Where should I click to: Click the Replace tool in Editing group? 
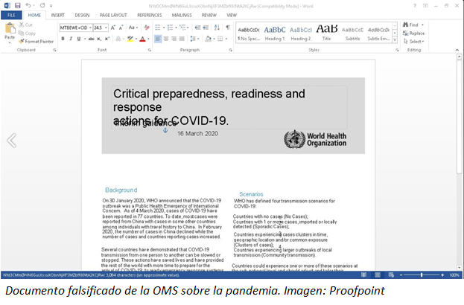pos(415,33)
